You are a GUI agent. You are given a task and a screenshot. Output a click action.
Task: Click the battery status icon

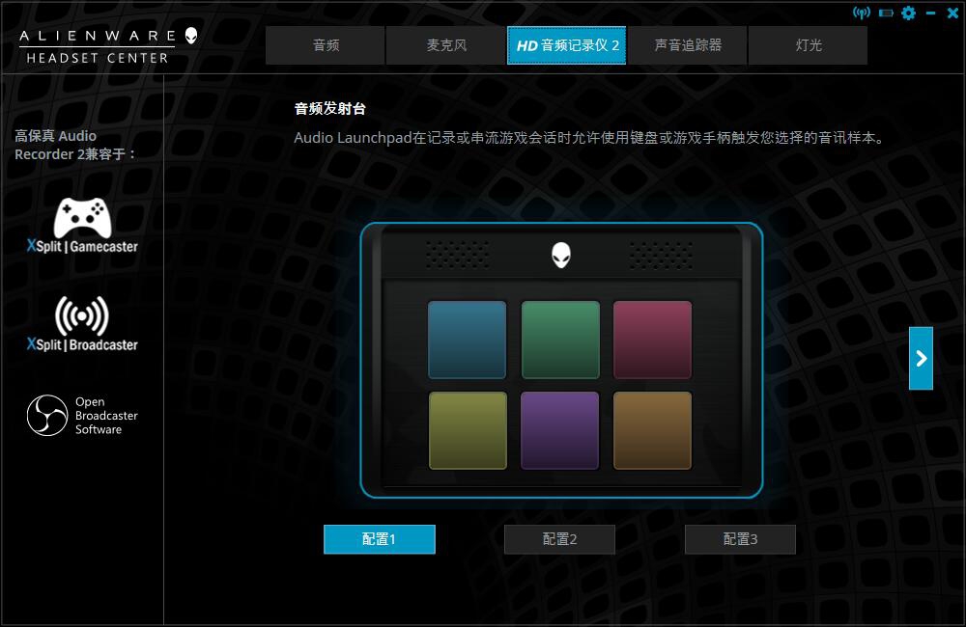pos(885,14)
